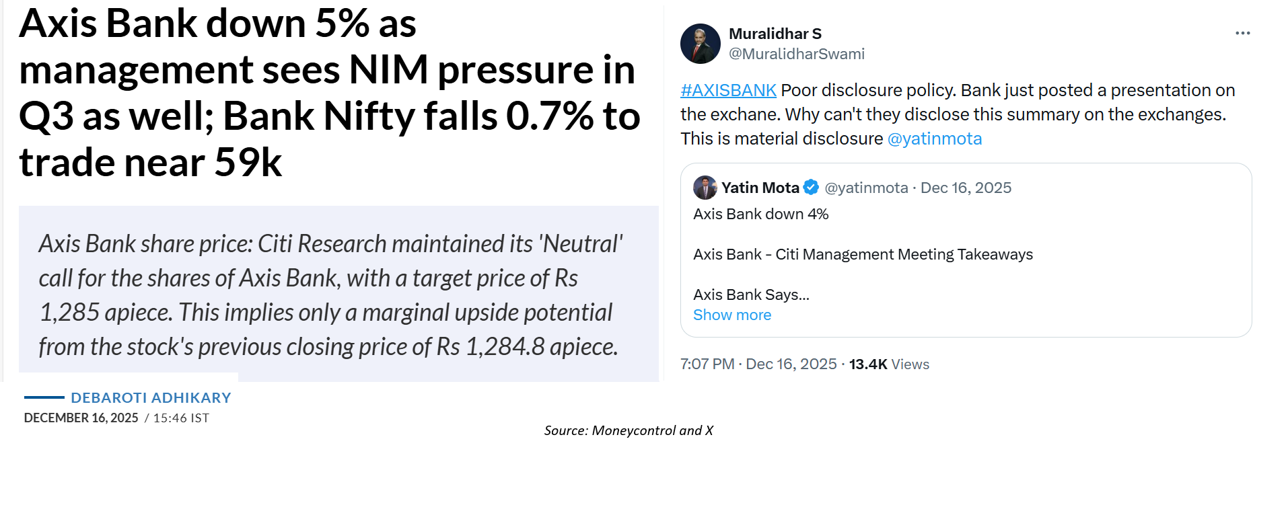
Task: Click the Source: Moneycontrol and X caption
Action: tap(629, 430)
